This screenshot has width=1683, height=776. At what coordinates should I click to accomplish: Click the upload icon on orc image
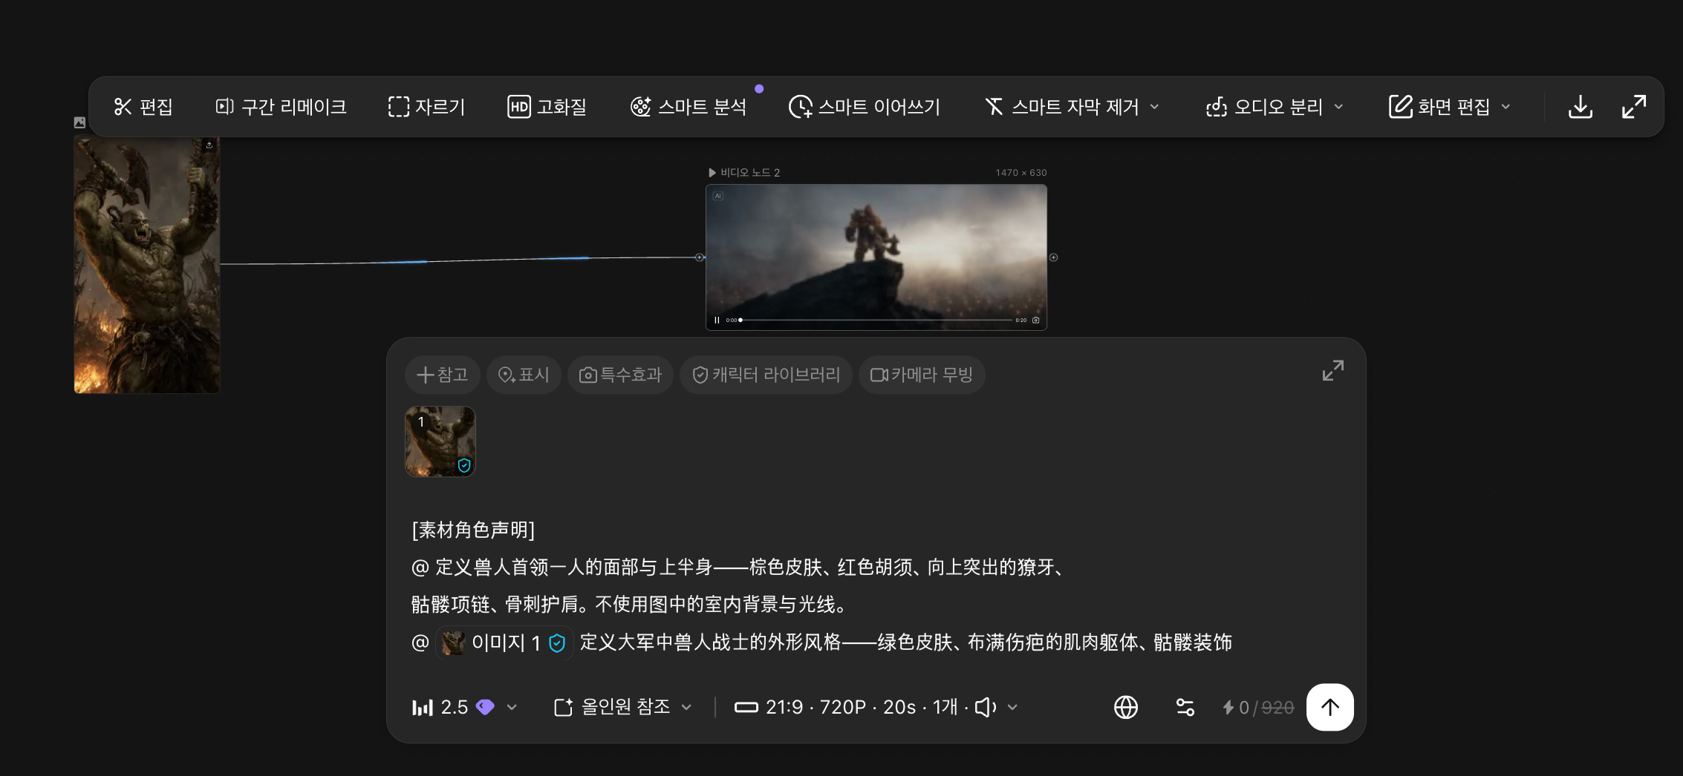(x=209, y=145)
